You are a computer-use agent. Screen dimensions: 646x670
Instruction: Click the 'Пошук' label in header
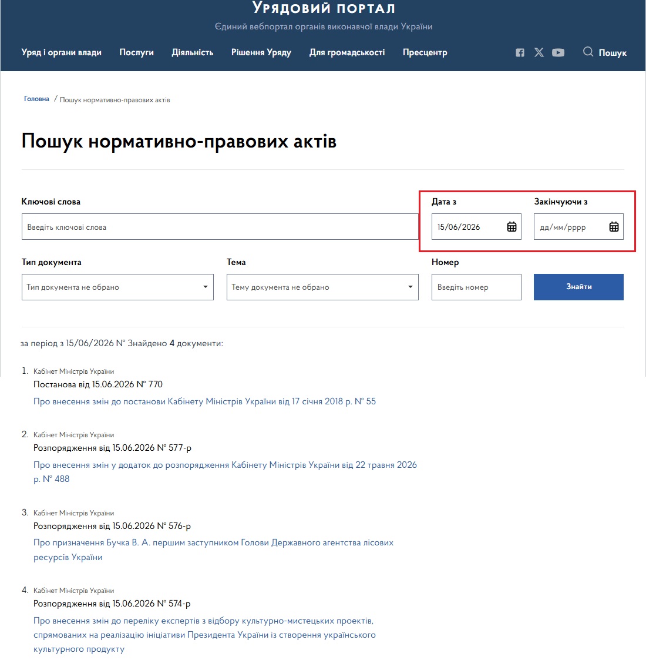tap(613, 53)
